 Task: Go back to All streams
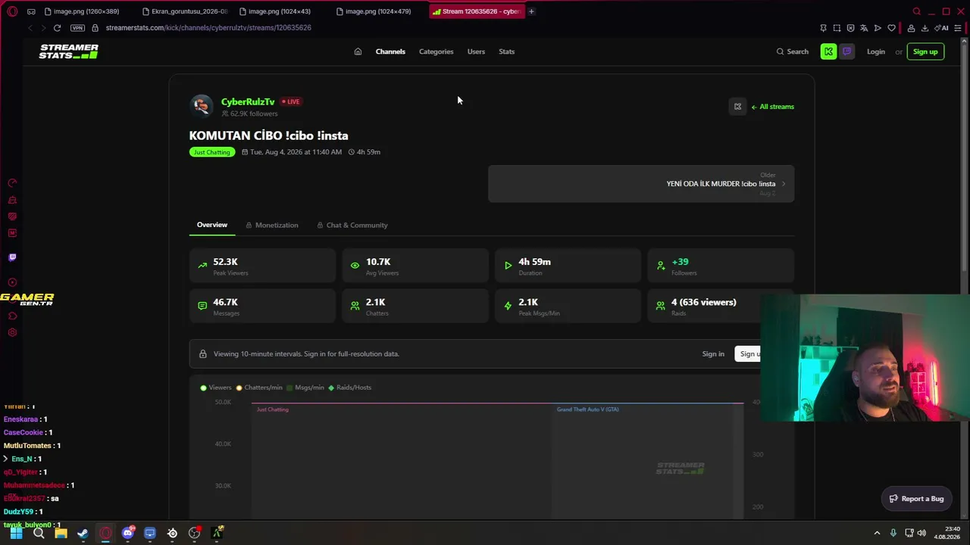[773, 107]
